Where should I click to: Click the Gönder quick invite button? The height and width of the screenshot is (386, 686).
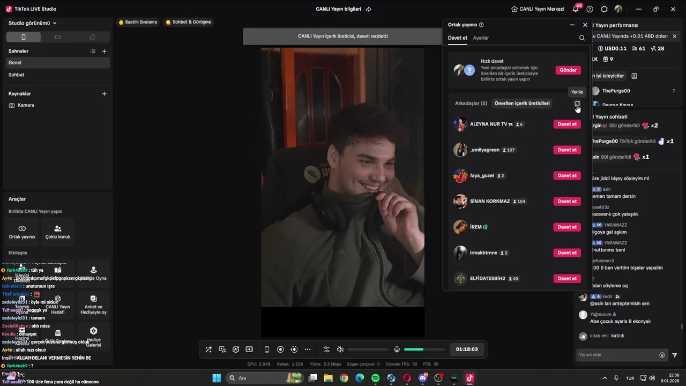568,70
